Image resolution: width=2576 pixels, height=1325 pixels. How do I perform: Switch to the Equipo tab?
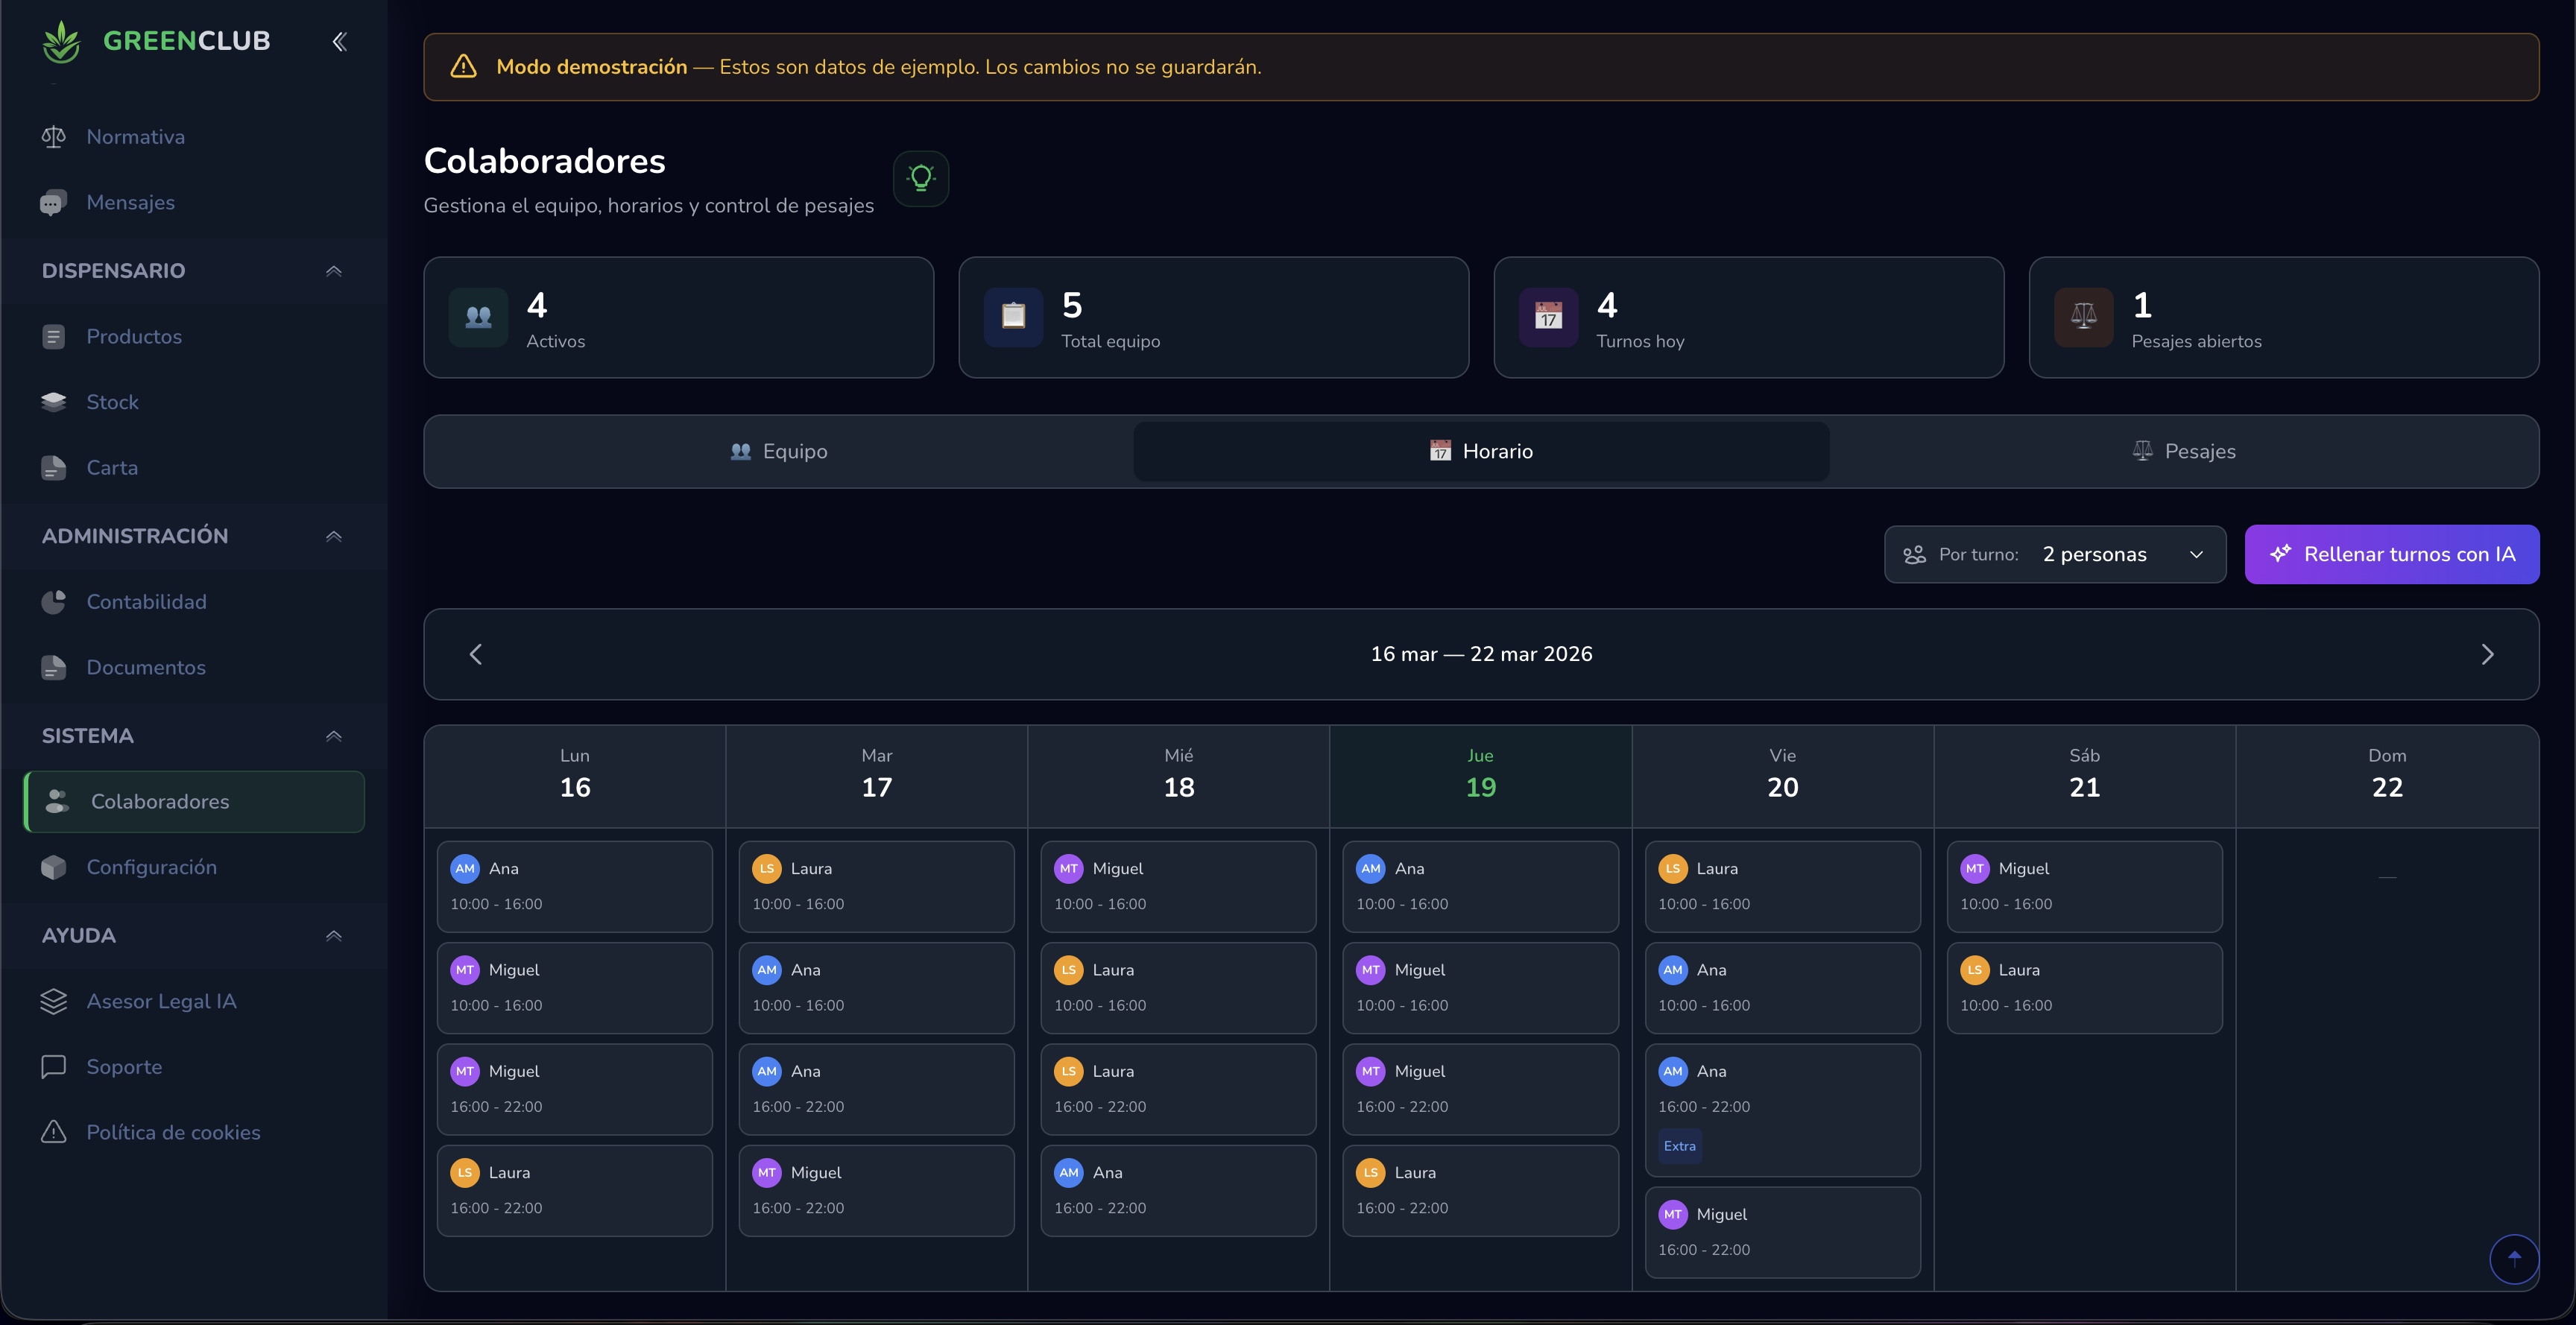(x=779, y=451)
